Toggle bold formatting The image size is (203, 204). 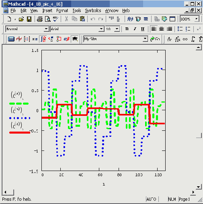(x=127, y=29)
